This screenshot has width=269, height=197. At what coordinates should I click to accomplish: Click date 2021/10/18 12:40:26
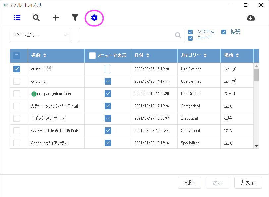[152, 106]
